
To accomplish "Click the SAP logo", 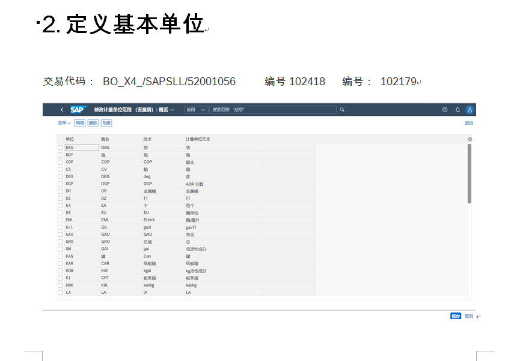I will (x=78, y=110).
